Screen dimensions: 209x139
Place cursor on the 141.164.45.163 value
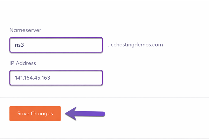pos(33,78)
